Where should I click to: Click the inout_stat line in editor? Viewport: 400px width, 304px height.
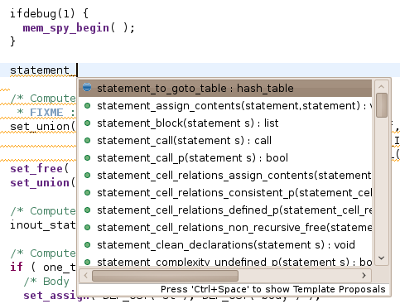[43, 224]
